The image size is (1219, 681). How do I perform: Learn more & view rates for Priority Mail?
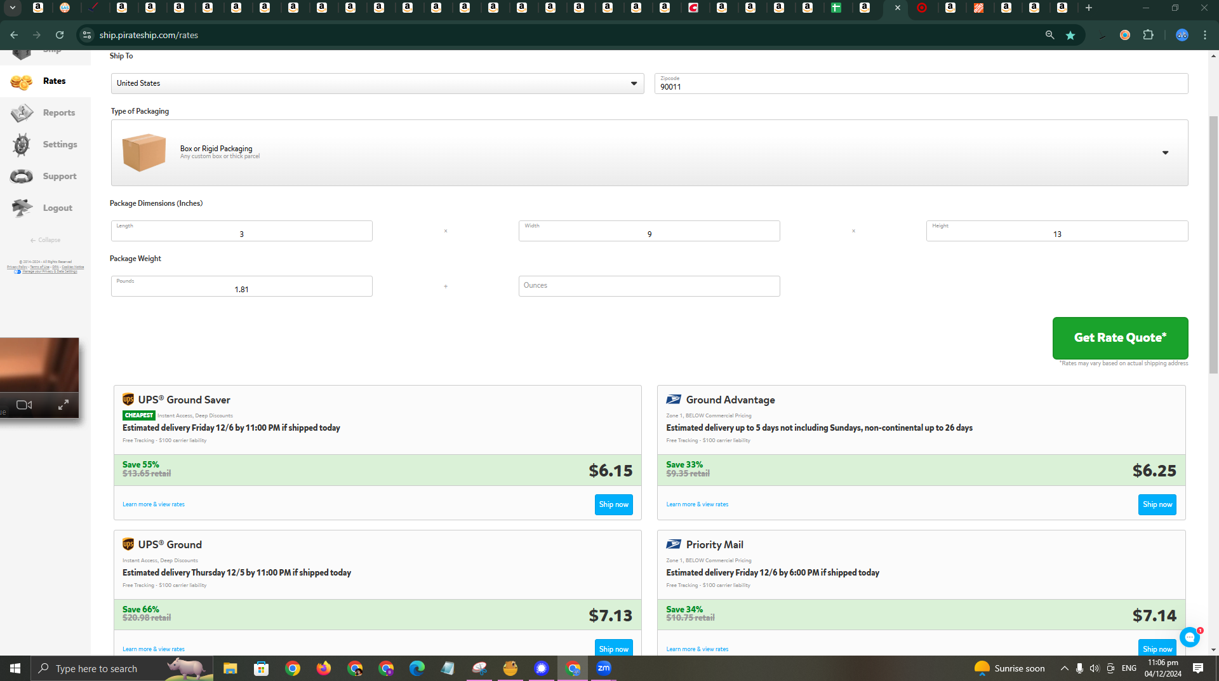[x=697, y=649]
